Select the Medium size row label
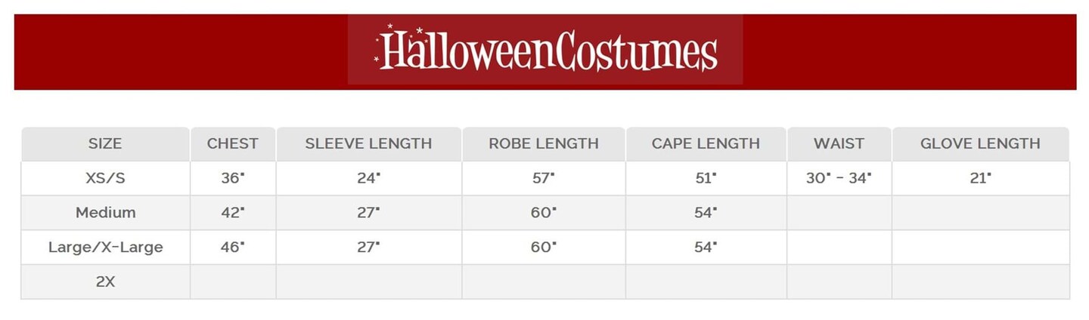This screenshot has width=1089, height=320. (105, 213)
